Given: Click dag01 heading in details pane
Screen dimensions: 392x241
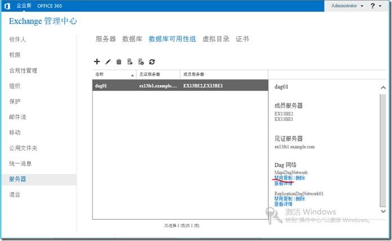Looking at the screenshot, I should pyautogui.click(x=281, y=87).
